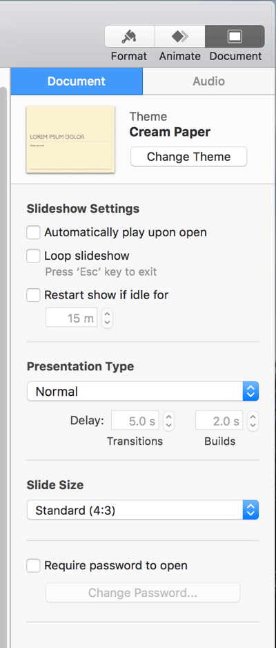The height and width of the screenshot is (648, 276).
Task: Check Restart show if idle for
Action: (x=33, y=295)
